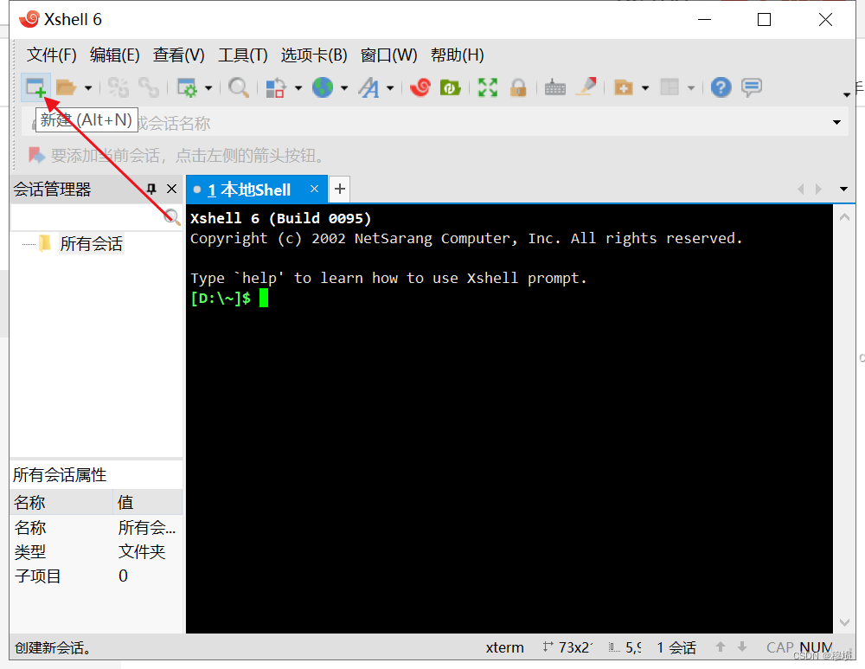Open the 窗口(W) menu
This screenshot has width=865, height=669.
pyautogui.click(x=389, y=55)
